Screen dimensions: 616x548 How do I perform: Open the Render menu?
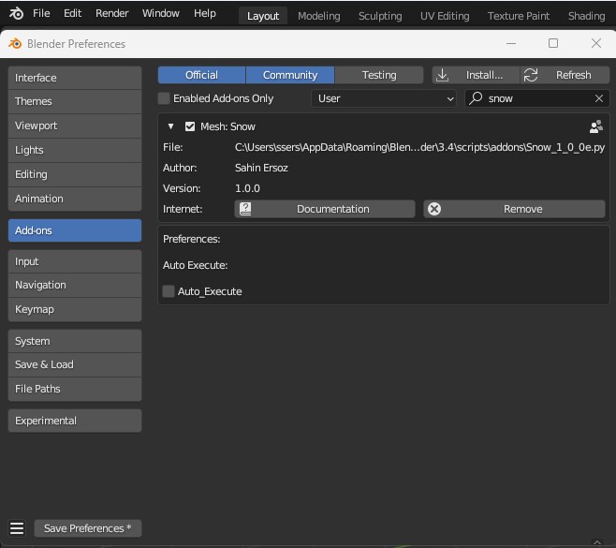(x=112, y=14)
